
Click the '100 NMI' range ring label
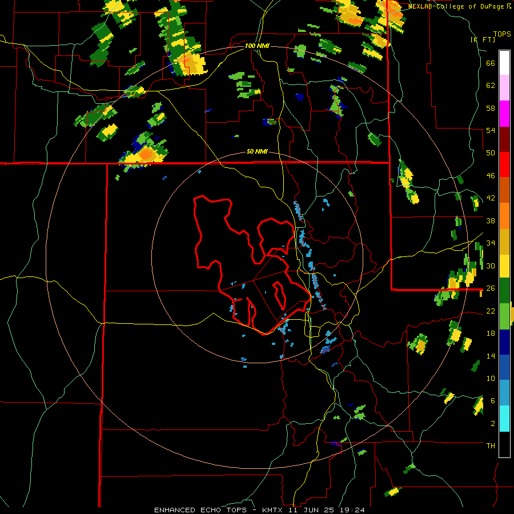pos(257,46)
